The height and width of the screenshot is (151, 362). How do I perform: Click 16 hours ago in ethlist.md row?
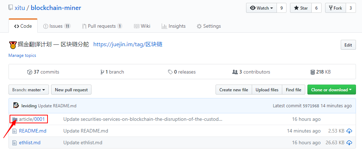coord(306,143)
